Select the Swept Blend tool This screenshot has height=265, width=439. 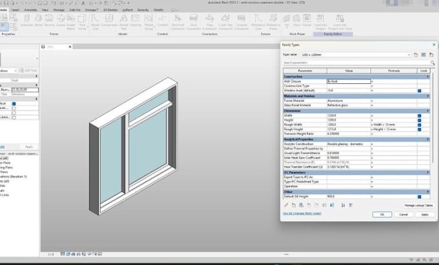click(71, 22)
